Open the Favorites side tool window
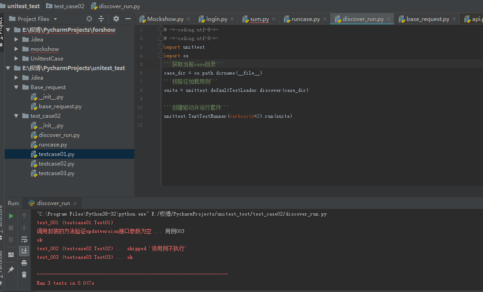Screen dimensions: 483x292 (x=1, y=268)
